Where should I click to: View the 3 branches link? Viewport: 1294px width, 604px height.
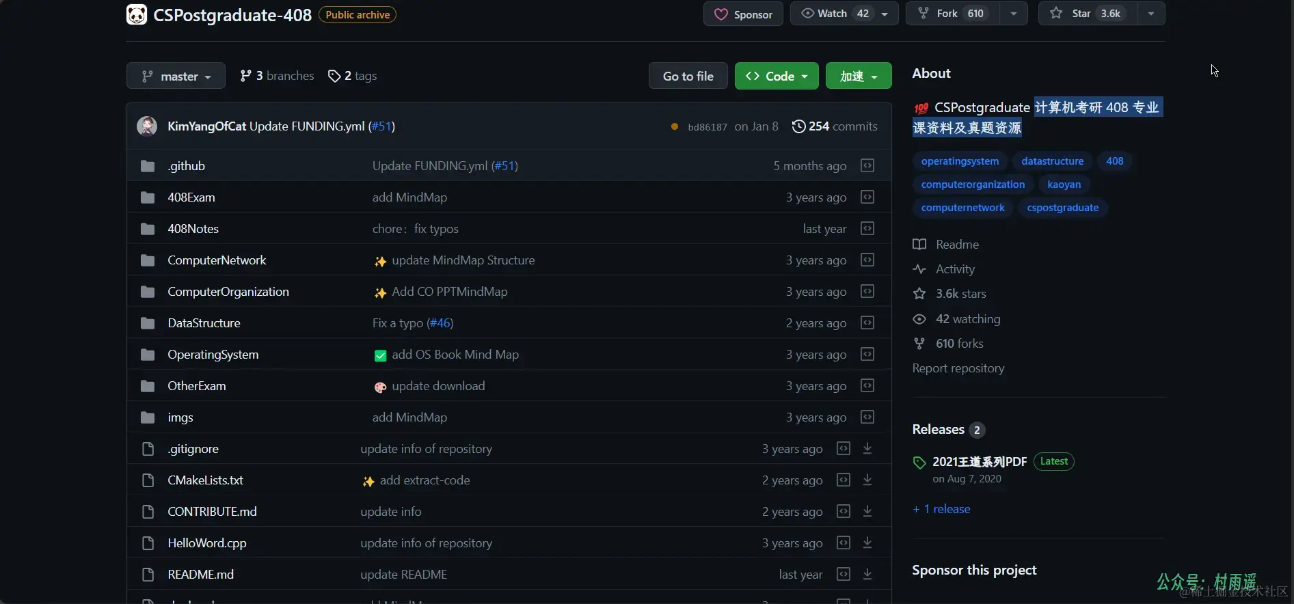click(x=277, y=76)
